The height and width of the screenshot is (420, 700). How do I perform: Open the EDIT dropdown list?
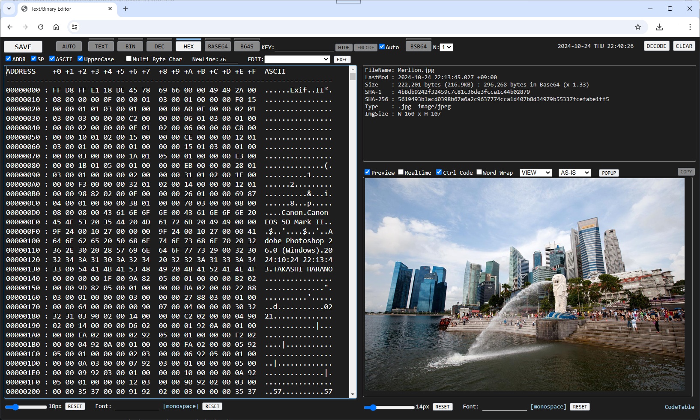click(x=297, y=59)
